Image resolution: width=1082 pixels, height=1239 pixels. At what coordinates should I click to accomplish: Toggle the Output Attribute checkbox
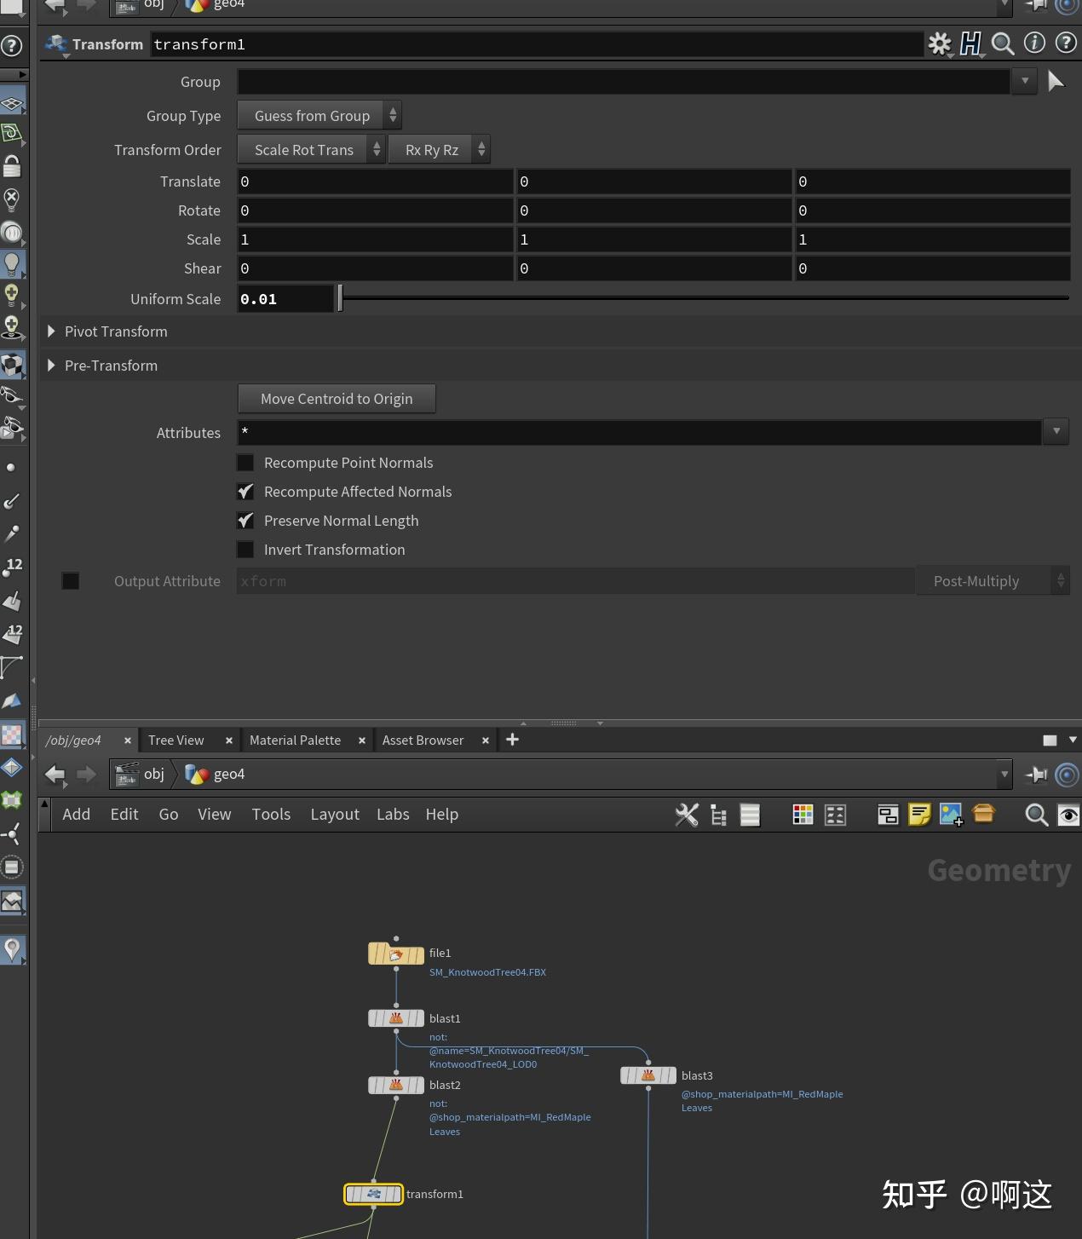[x=71, y=581]
